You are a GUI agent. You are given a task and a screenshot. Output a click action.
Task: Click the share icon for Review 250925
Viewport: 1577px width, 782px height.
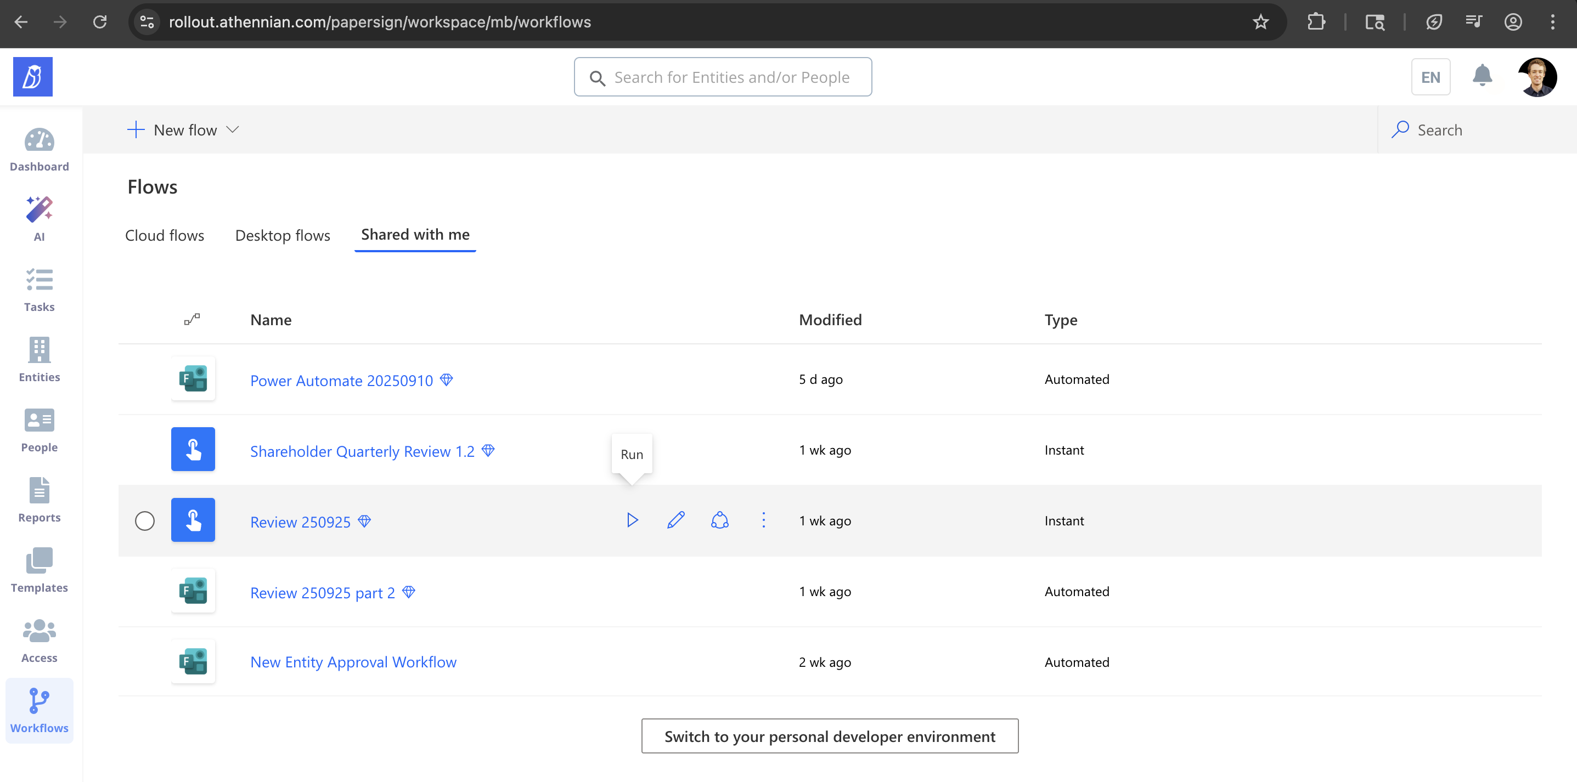click(719, 520)
